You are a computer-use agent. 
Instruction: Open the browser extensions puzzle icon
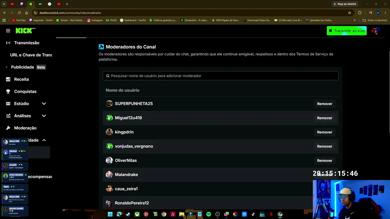(x=360, y=13)
